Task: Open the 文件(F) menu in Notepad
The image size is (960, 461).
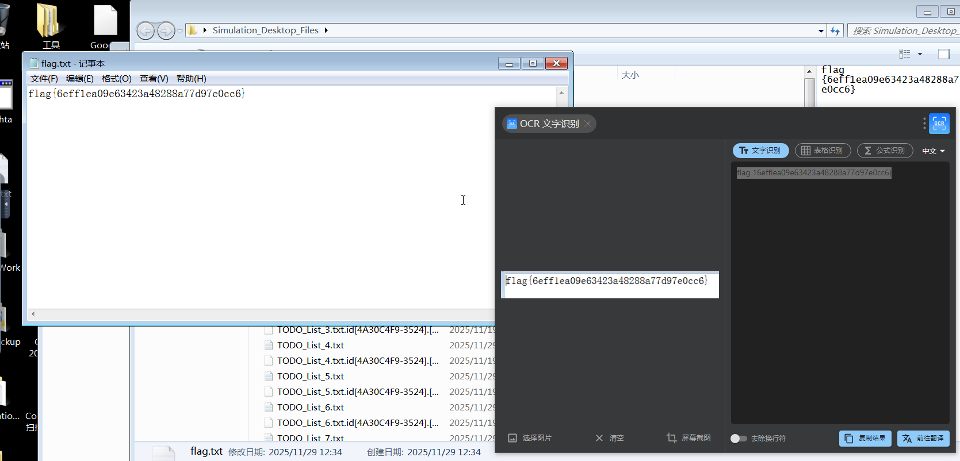Action: [x=44, y=79]
